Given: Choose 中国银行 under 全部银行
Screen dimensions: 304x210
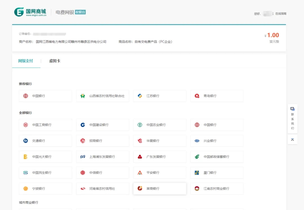Looking at the screenshot, I should pyautogui.click(x=217, y=125).
